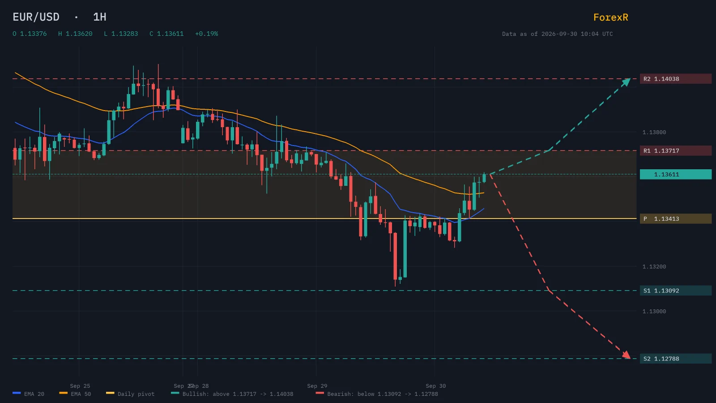
Task: Click the EMA 50 orange legend swatch
Action: [x=63, y=393]
